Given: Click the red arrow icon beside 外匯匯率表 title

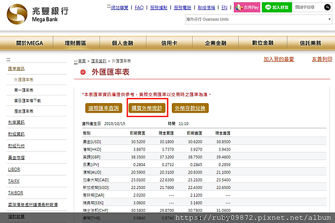Looking at the screenshot, I should (83, 72).
